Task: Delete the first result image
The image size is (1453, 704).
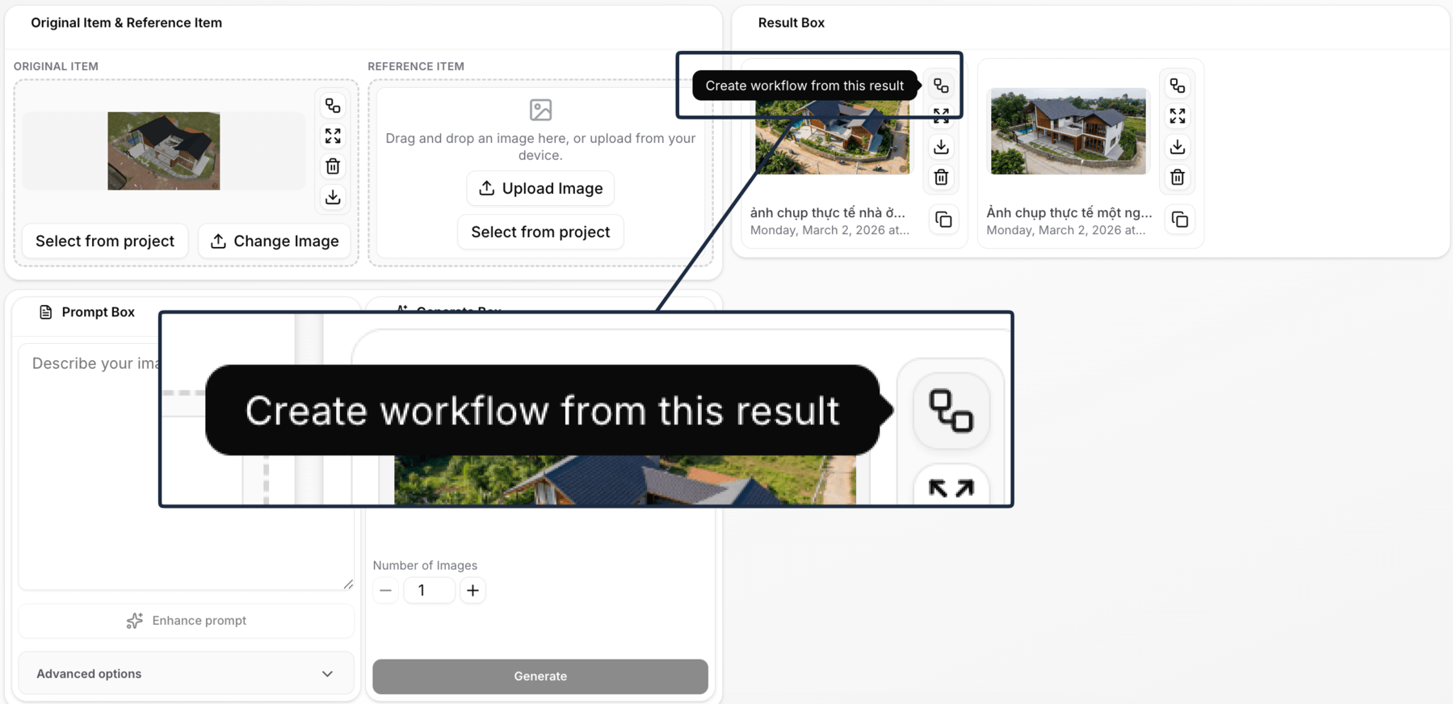Action: click(x=941, y=177)
